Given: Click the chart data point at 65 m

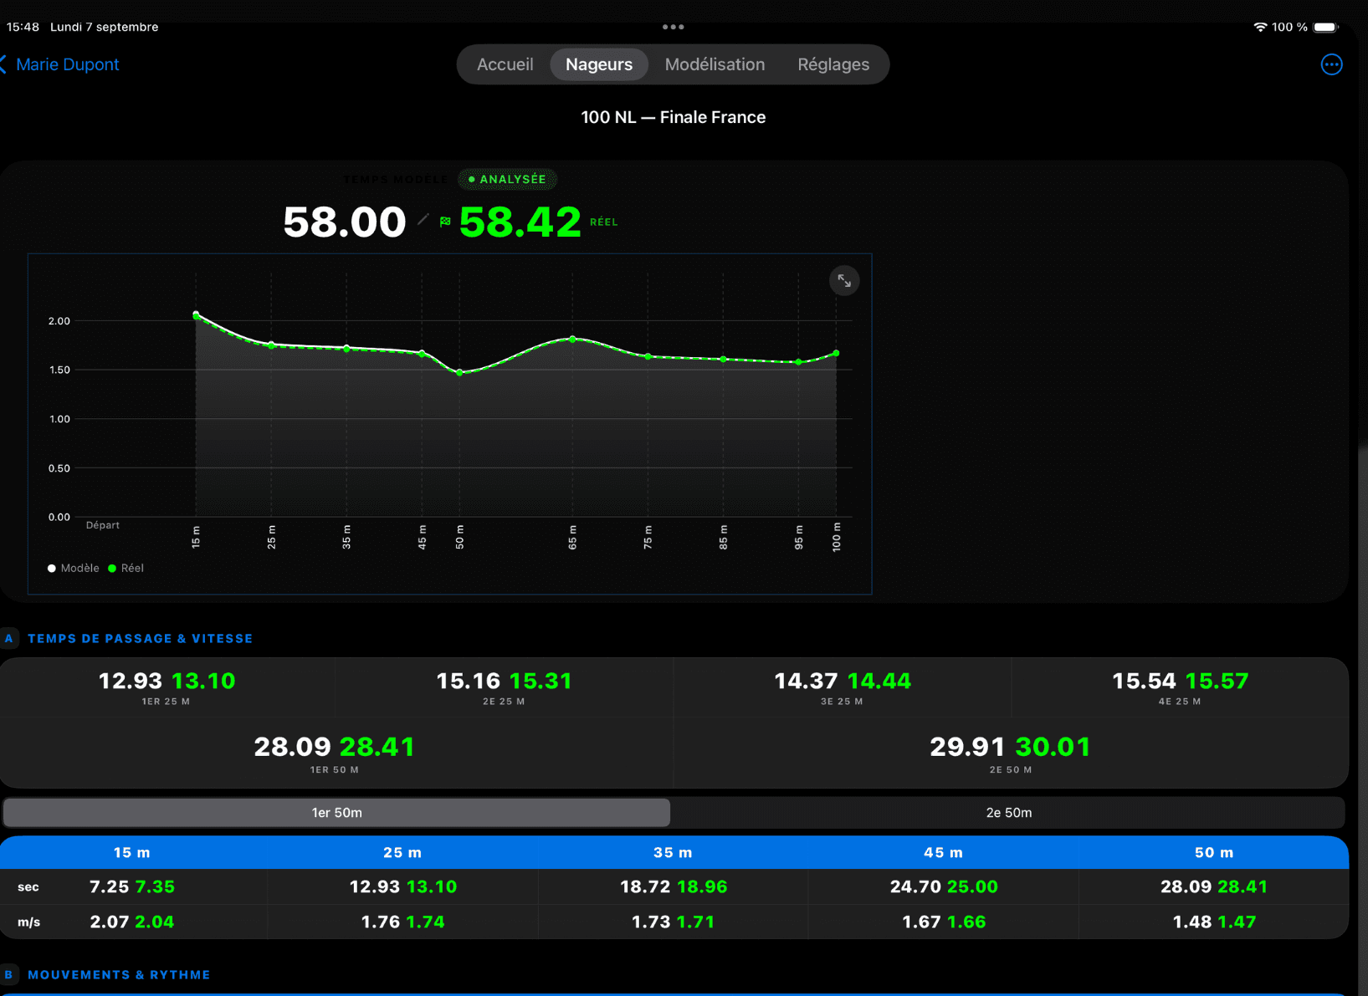Looking at the screenshot, I should tap(572, 340).
